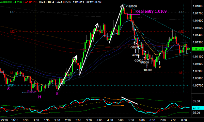Click the 1.01800 price axis label

tap(198, 6)
